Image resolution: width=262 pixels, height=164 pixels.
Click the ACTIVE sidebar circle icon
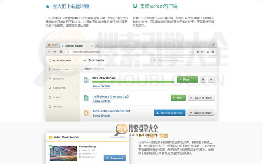(x=50, y=98)
